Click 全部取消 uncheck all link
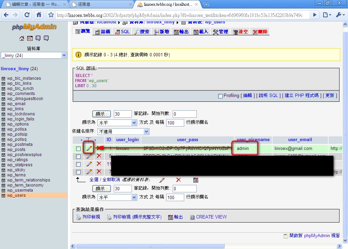The height and width of the screenshot is (249, 348). [111, 180]
